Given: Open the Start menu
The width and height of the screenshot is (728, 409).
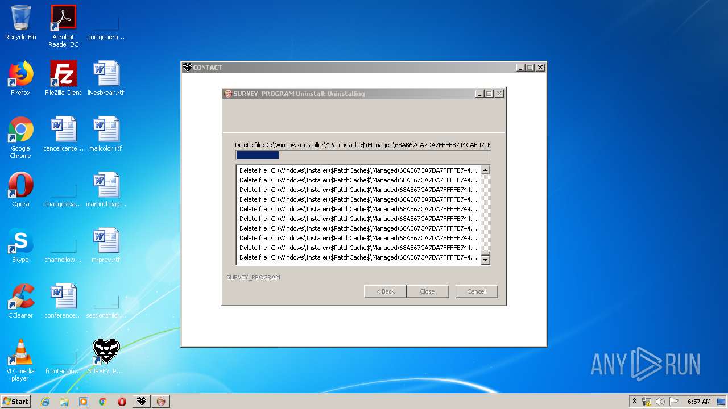Looking at the screenshot, I should pyautogui.click(x=15, y=402).
